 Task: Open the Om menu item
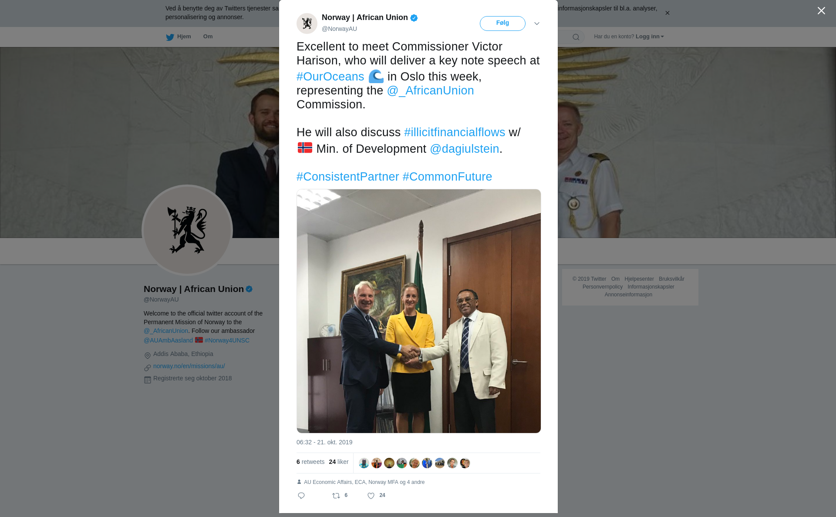tap(208, 37)
